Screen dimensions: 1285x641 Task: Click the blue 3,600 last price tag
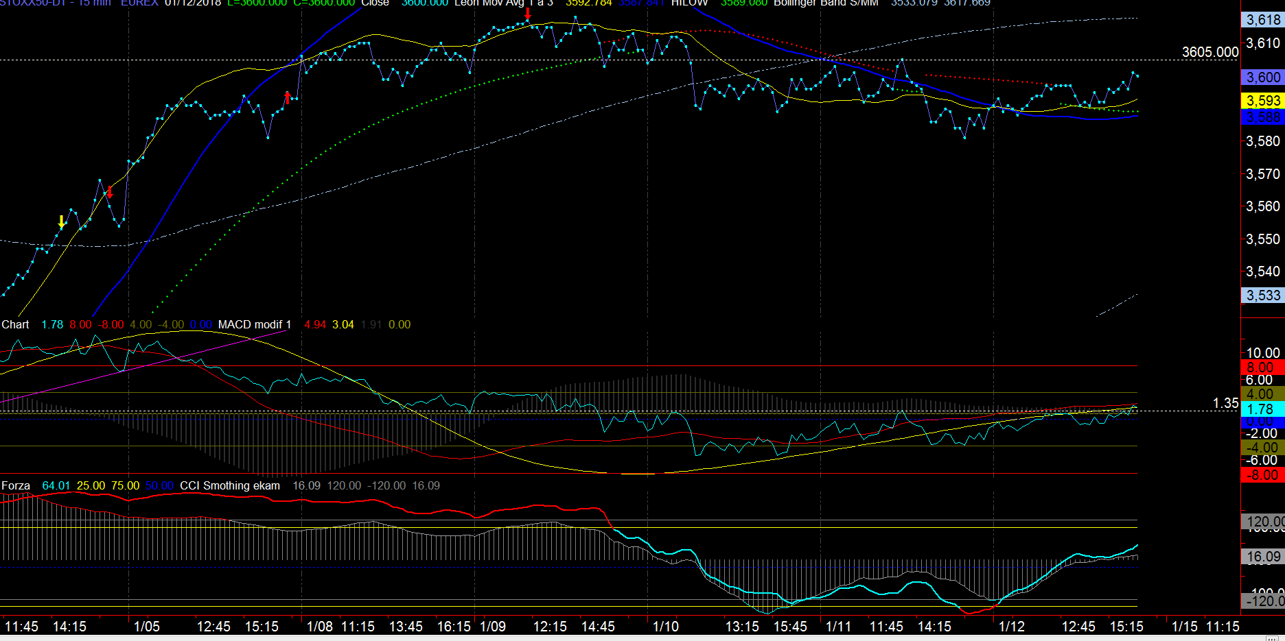click(1263, 77)
